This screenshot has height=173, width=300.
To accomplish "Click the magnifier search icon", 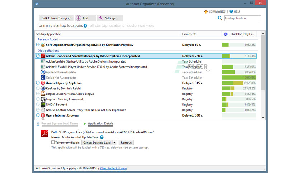I will 220,18.
